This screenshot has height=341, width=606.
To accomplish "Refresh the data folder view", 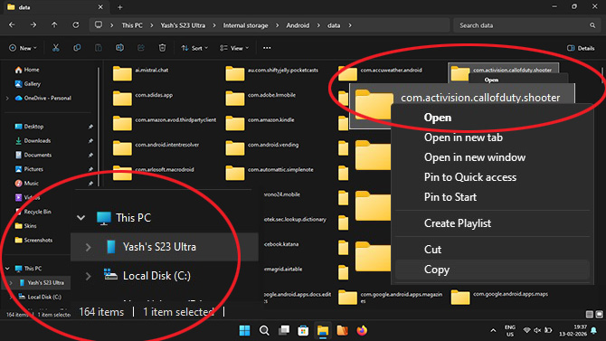I will [x=76, y=25].
